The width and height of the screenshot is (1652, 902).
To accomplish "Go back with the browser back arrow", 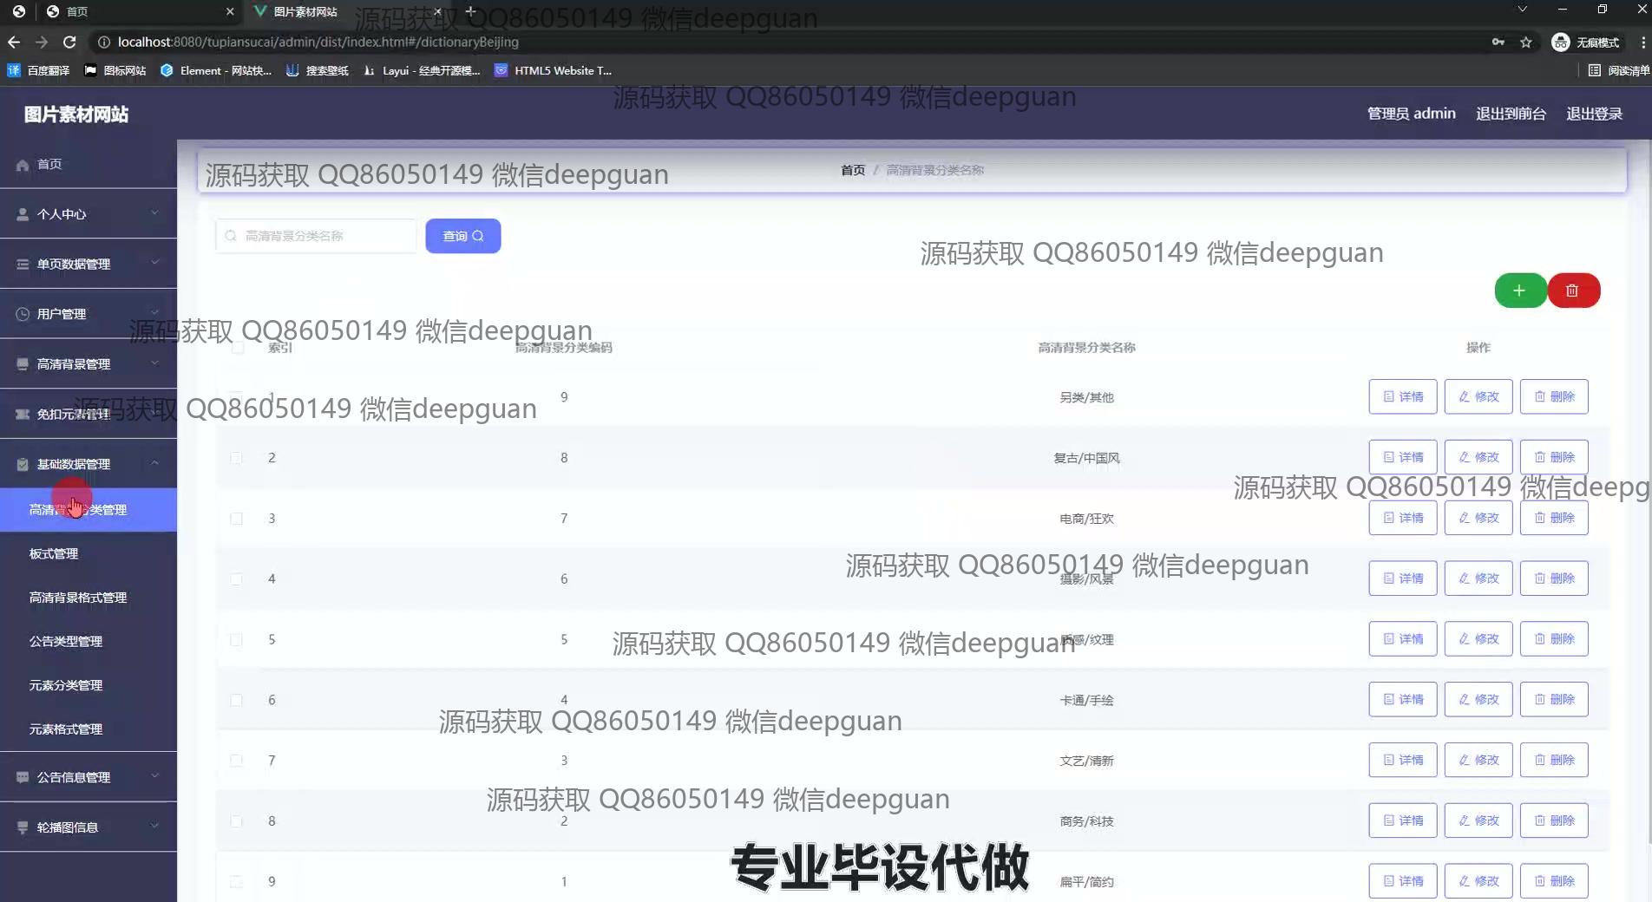I will click(x=14, y=42).
